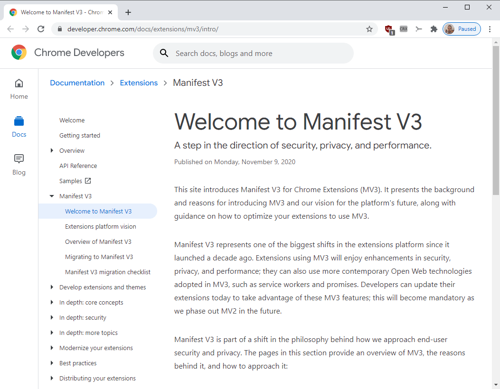
Task: Maximize the Chrome window
Action: (x=467, y=7)
